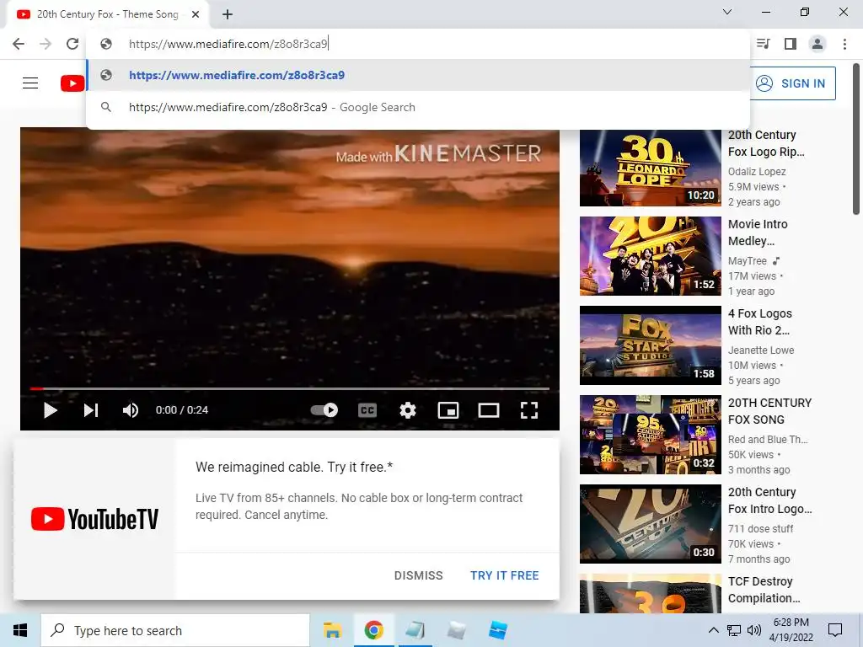Click the page vertical scrollbar thumb
Viewport: 863px width, 647px height.
(x=856, y=139)
